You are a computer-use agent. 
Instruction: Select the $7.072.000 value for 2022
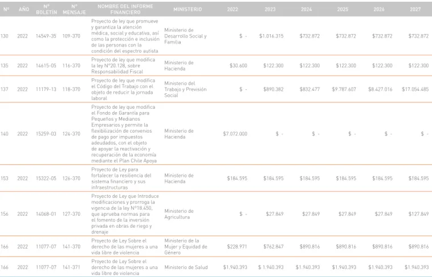click(235, 134)
